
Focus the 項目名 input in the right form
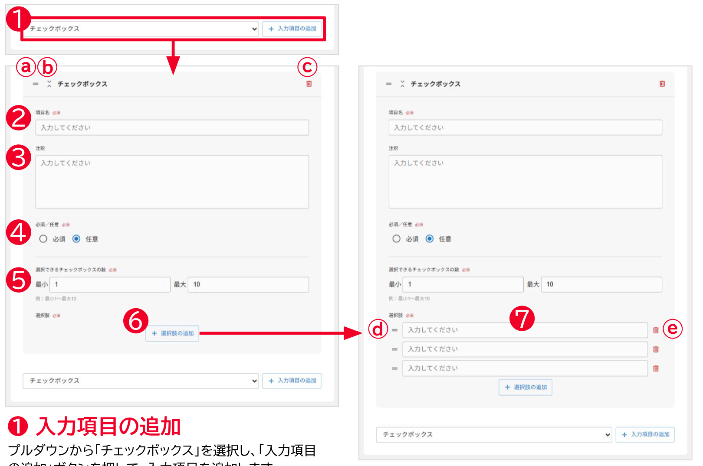(526, 128)
